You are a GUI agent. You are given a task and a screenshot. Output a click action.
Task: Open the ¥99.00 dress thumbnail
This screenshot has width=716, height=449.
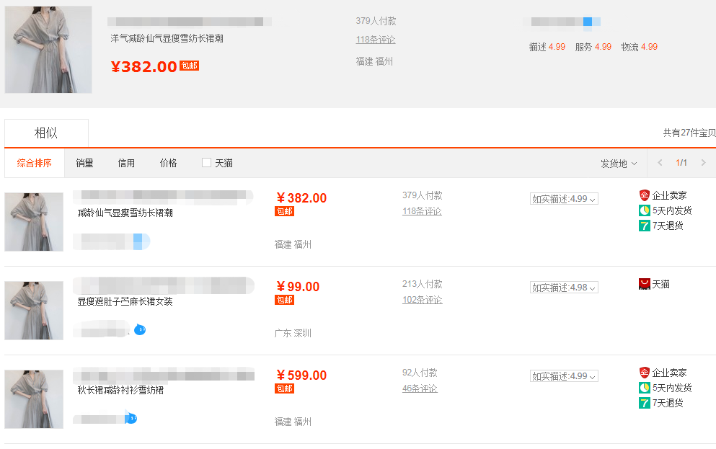[34, 311]
